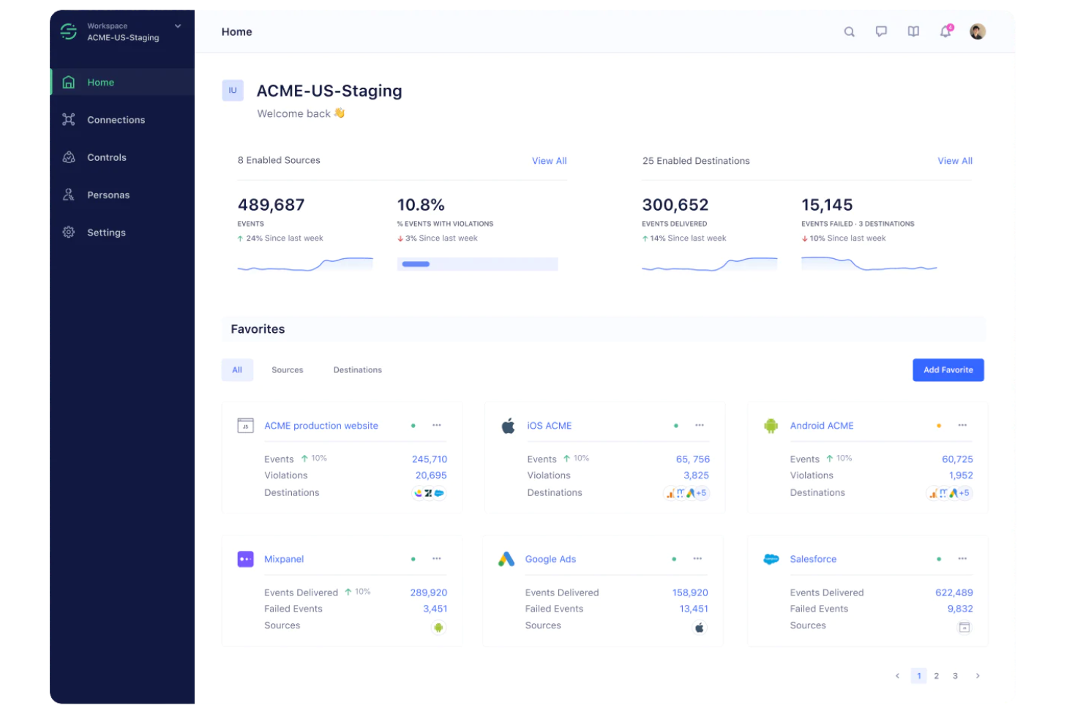Image resolution: width=1083 pixels, height=722 pixels.
Task: Click the green status dot on Salesforce
Action: pyautogui.click(x=939, y=560)
